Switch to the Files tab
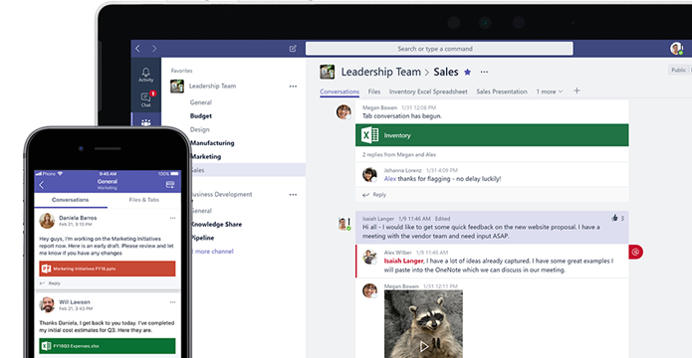The image size is (692, 358). tap(374, 91)
